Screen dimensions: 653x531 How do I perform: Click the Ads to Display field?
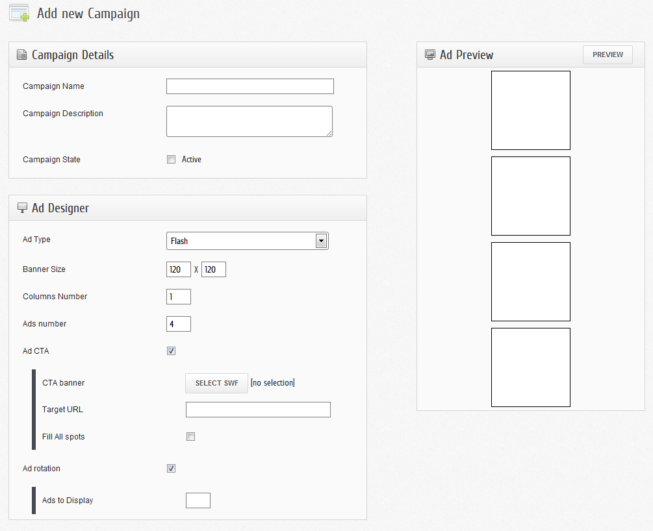pyautogui.click(x=198, y=500)
